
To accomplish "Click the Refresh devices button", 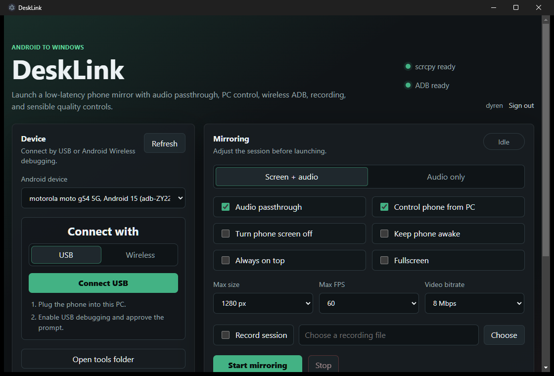I will (165, 143).
